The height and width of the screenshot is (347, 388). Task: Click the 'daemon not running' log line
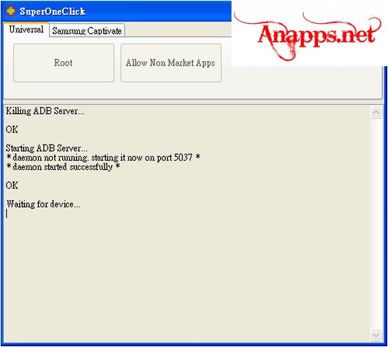click(x=103, y=158)
